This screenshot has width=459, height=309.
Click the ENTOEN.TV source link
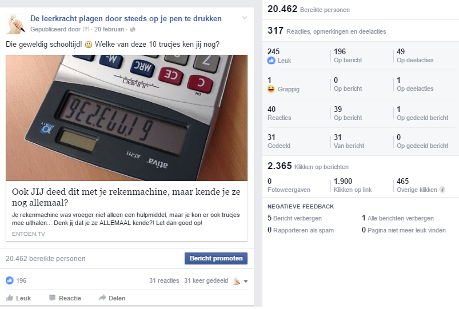tap(29, 234)
